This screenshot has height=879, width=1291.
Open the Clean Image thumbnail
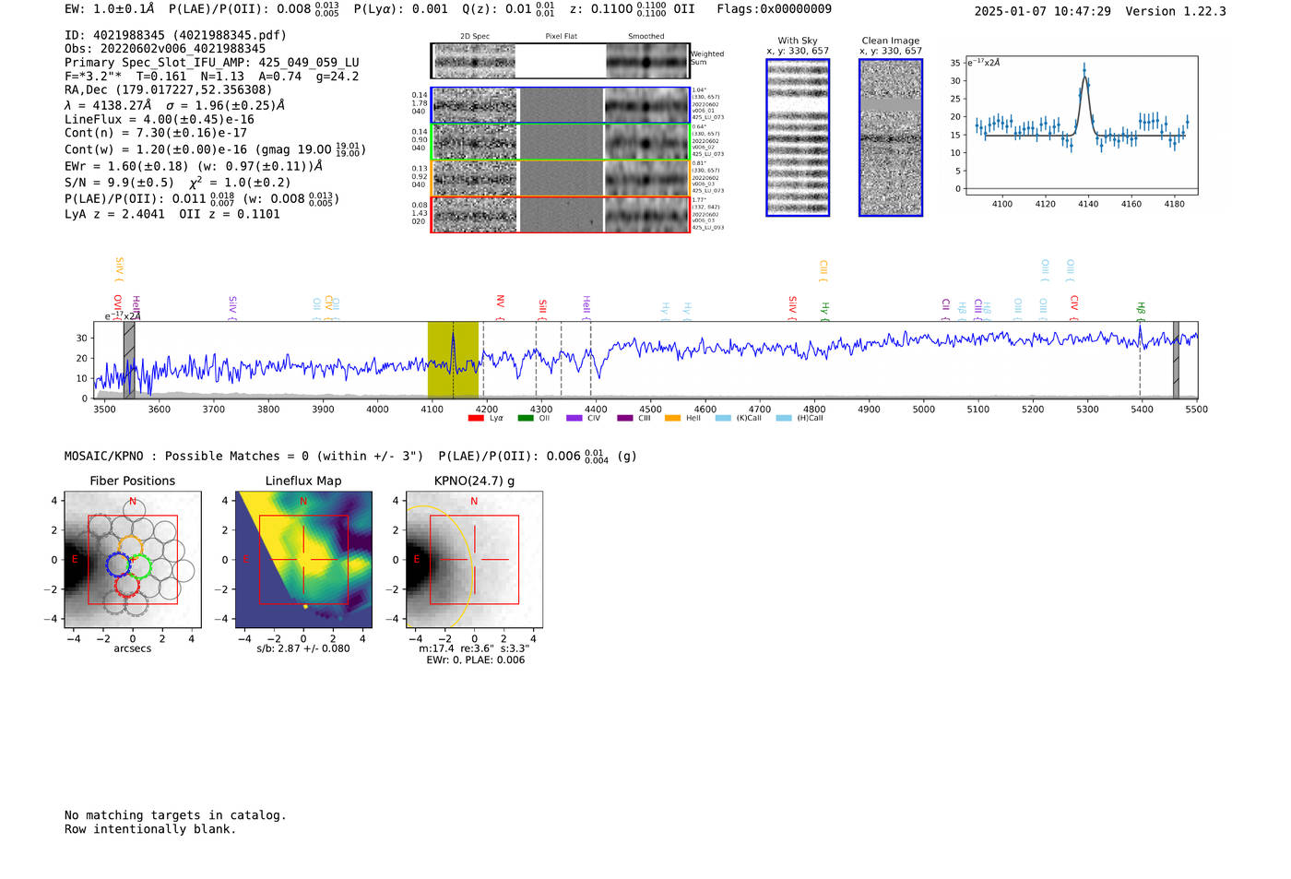click(891, 137)
